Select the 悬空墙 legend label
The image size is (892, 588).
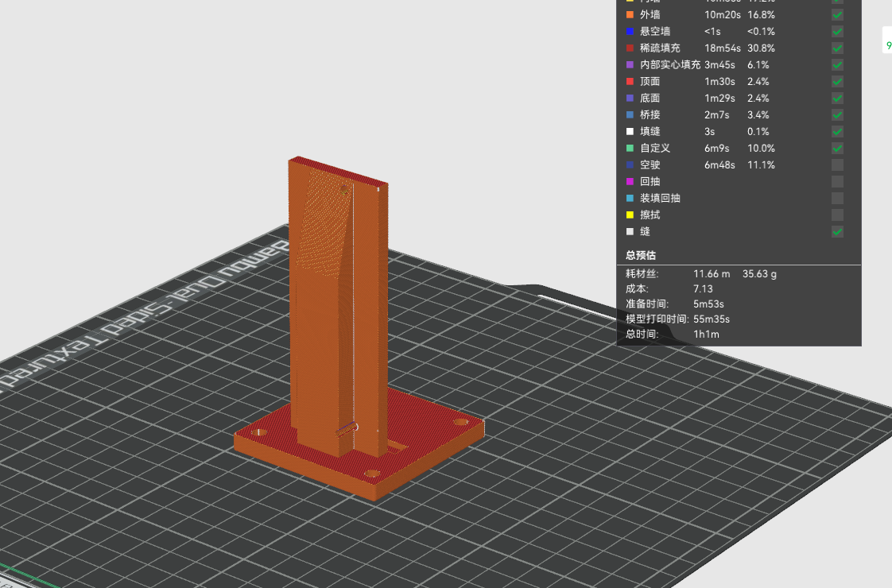[655, 31]
